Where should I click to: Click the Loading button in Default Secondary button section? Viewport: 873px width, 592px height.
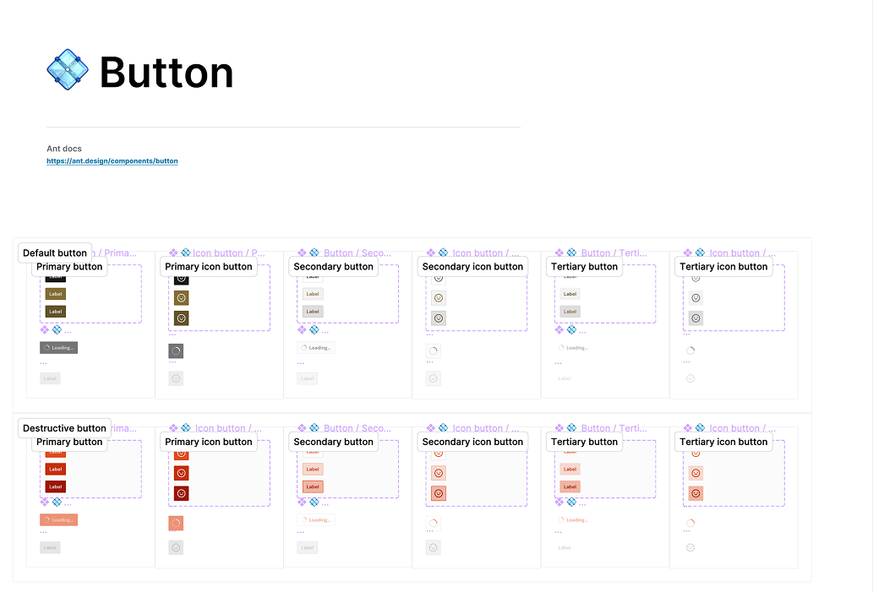point(316,348)
